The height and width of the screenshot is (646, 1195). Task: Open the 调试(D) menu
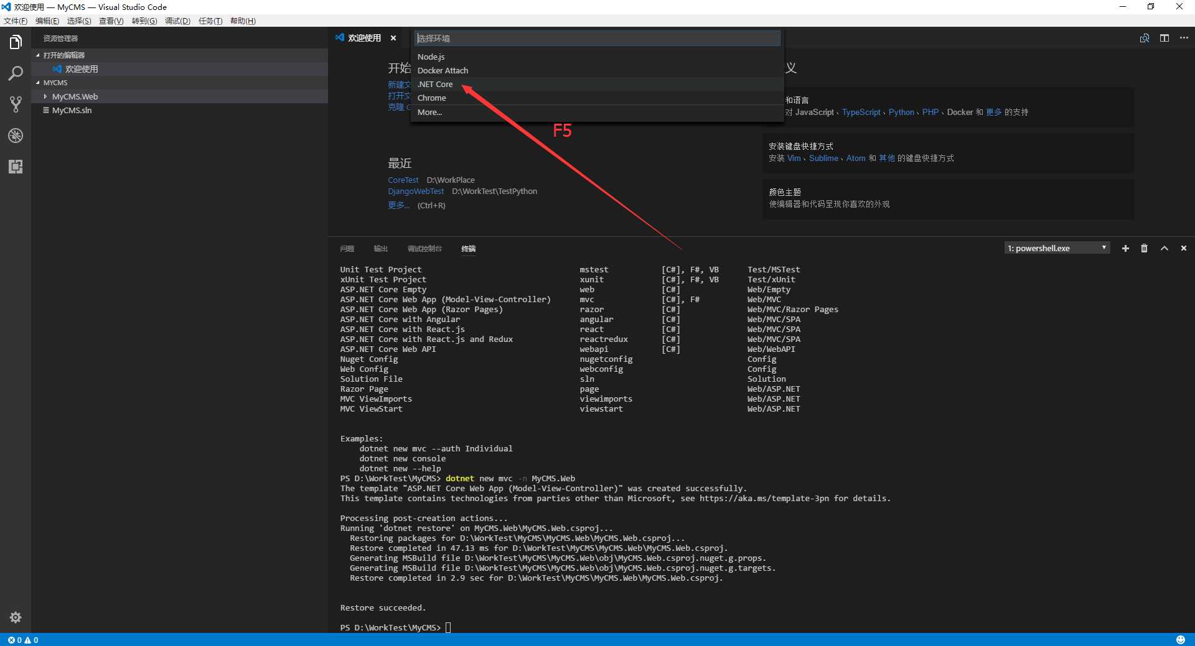coord(177,21)
